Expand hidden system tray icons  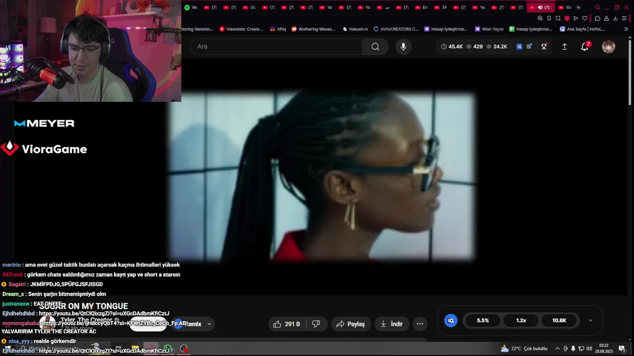coord(557,349)
